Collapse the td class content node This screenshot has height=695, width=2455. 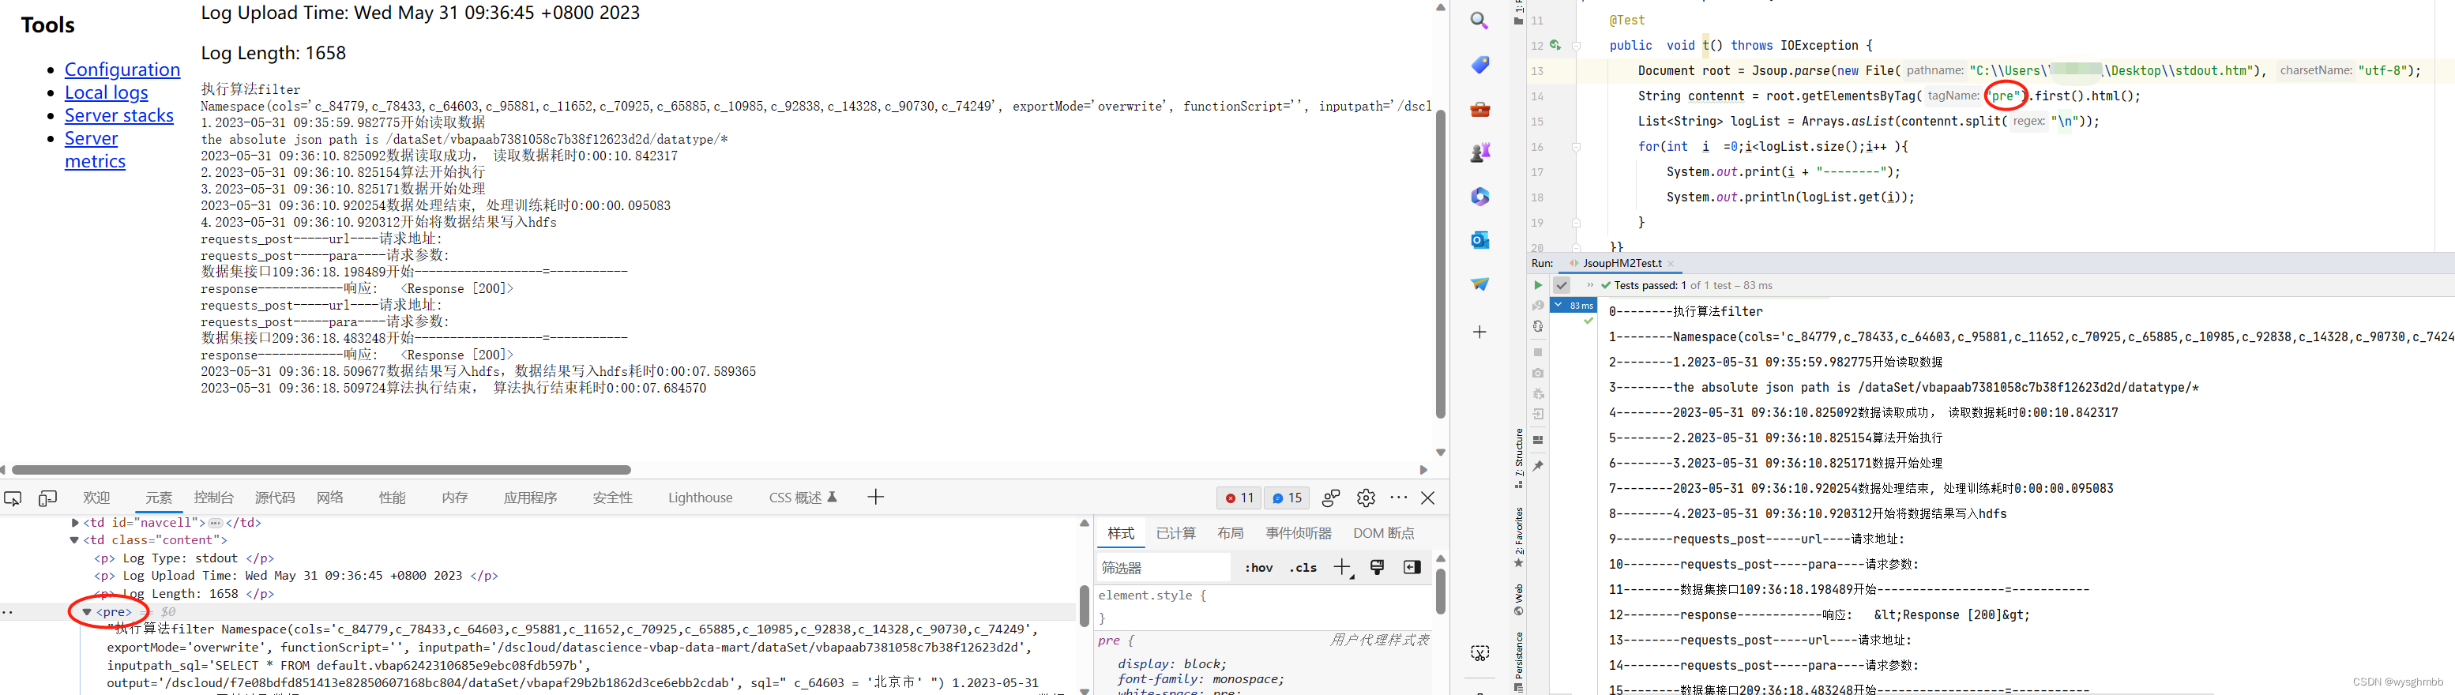click(x=74, y=540)
